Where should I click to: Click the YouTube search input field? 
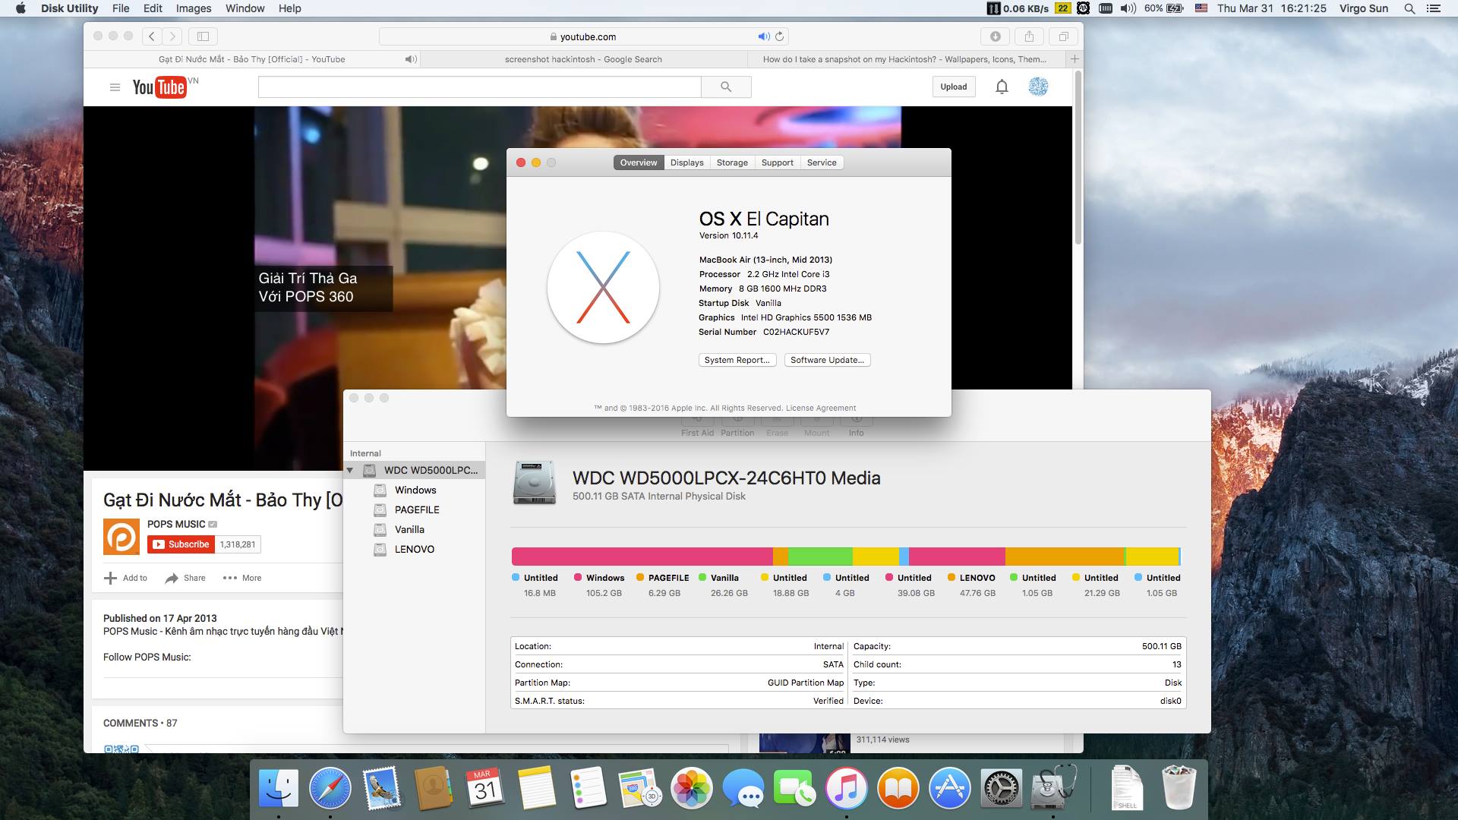pos(479,87)
